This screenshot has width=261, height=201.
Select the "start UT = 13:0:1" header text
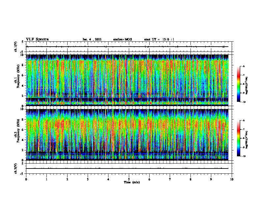pos(159,39)
